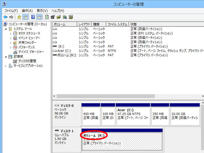
Task: Click the Properties toolbar icon beside Refresh
Action: tap(53, 17)
